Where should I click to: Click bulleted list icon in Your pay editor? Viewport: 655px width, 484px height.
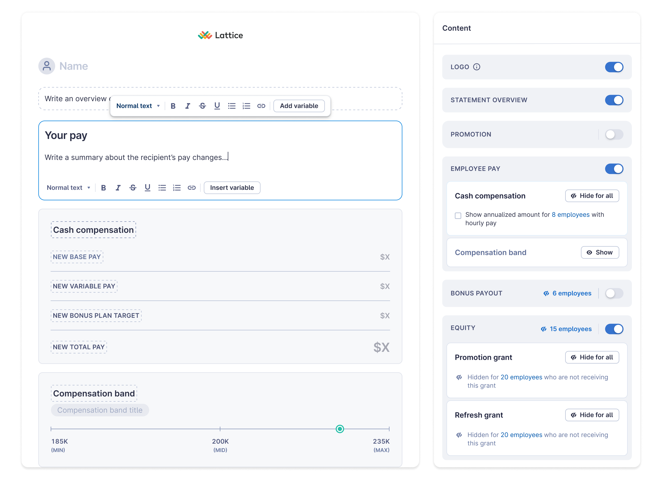[162, 188]
